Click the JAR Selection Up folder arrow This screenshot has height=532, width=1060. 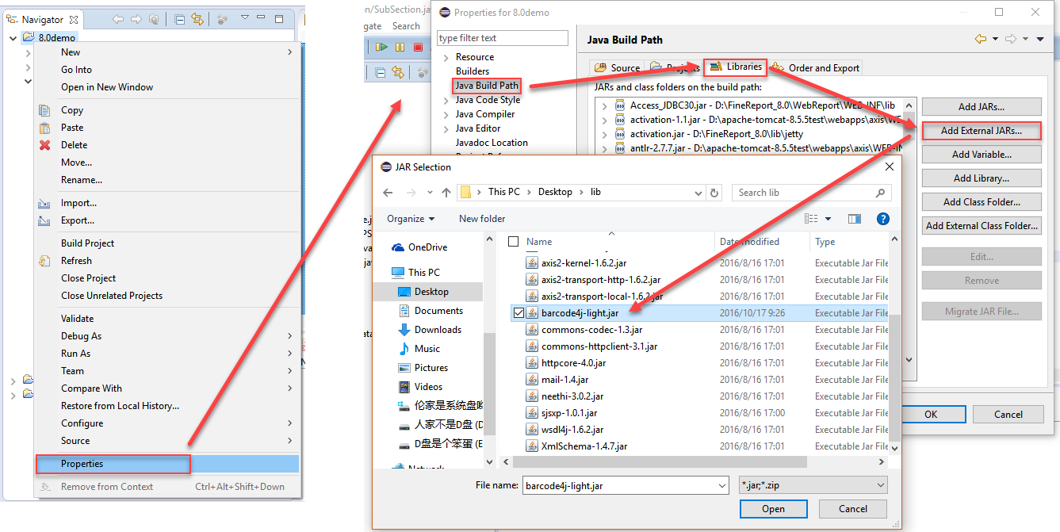point(446,193)
